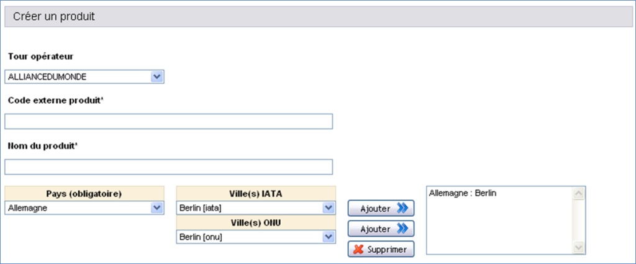
Task: Open the Berlin [iata] city dropdown
Action: (x=255, y=209)
